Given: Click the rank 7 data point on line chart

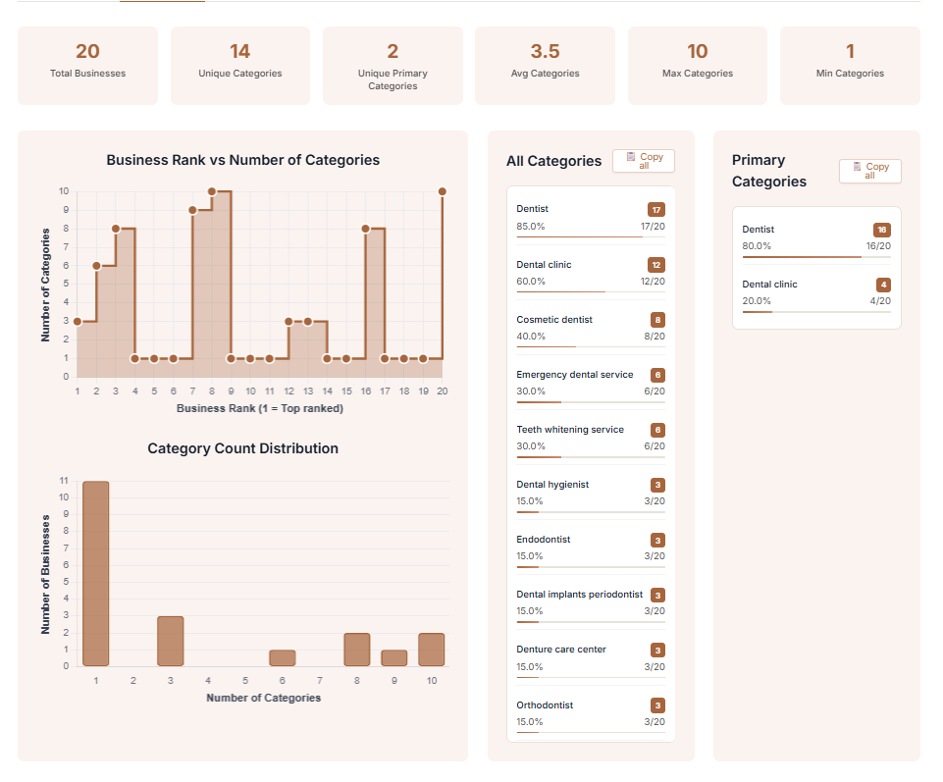Looking at the screenshot, I should click(x=192, y=210).
